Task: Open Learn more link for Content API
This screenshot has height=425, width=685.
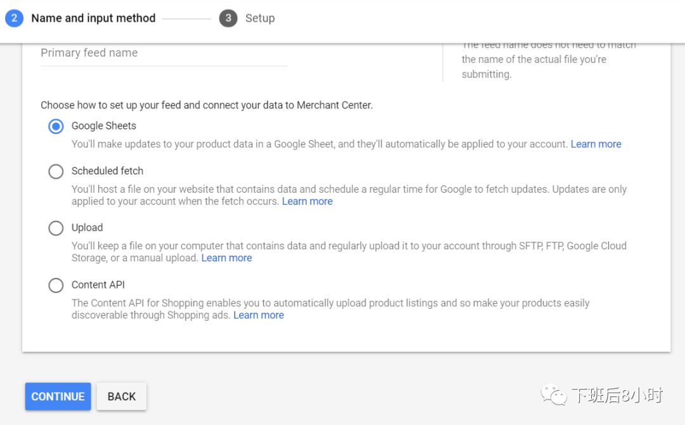Action: 258,315
